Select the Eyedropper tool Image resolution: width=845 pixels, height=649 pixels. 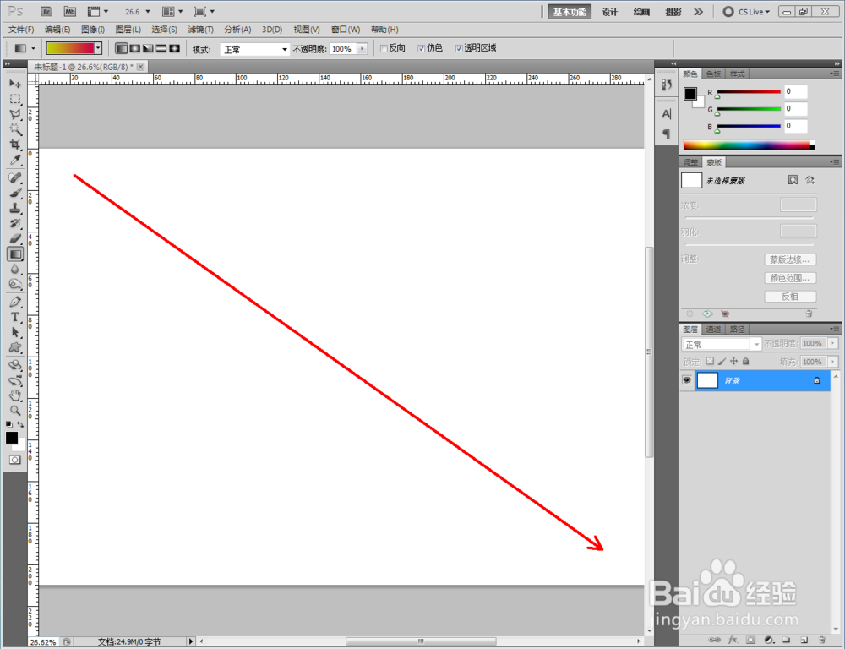pos(15,160)
